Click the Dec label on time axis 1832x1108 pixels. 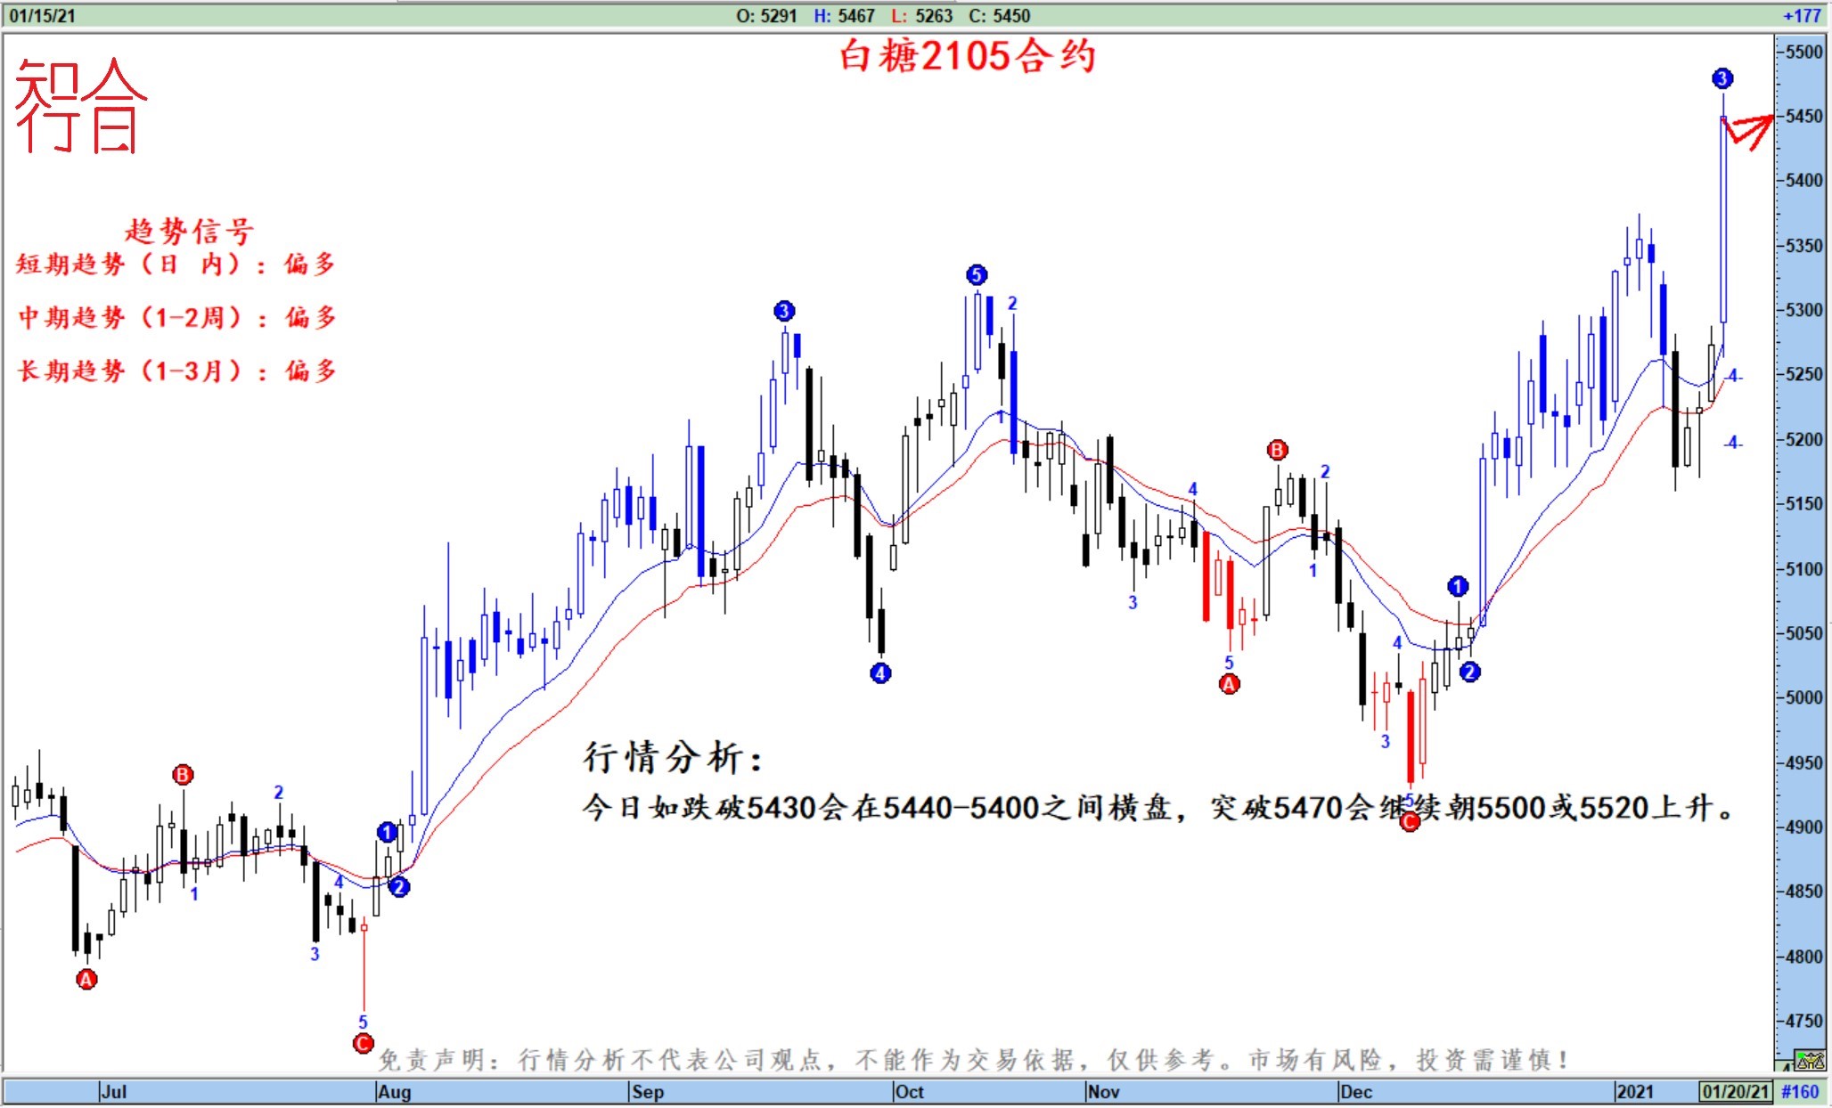pos(1355,1091)
